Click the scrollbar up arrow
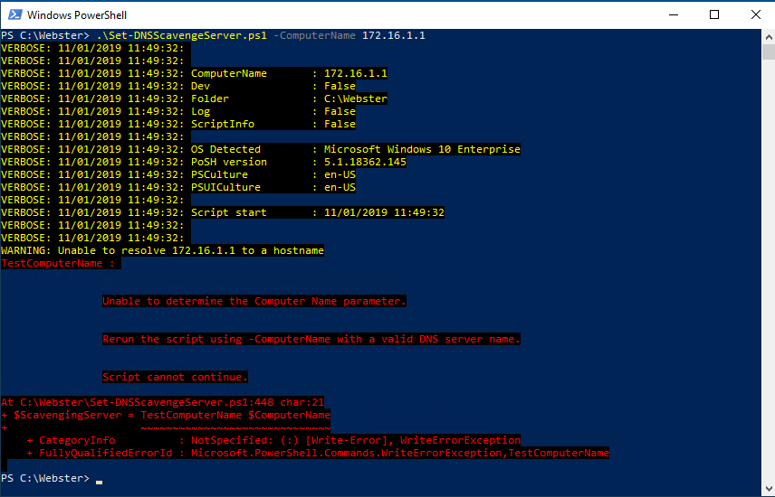 tap(768, 36)
